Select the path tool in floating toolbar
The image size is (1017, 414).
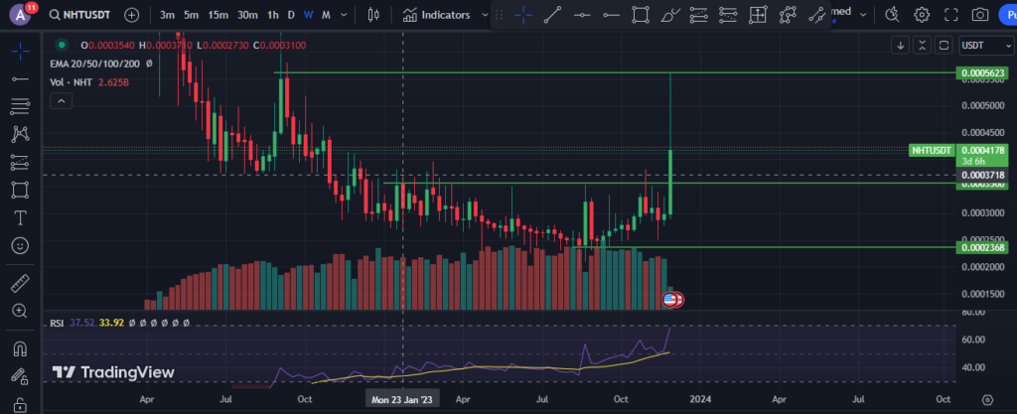(788, 15)
